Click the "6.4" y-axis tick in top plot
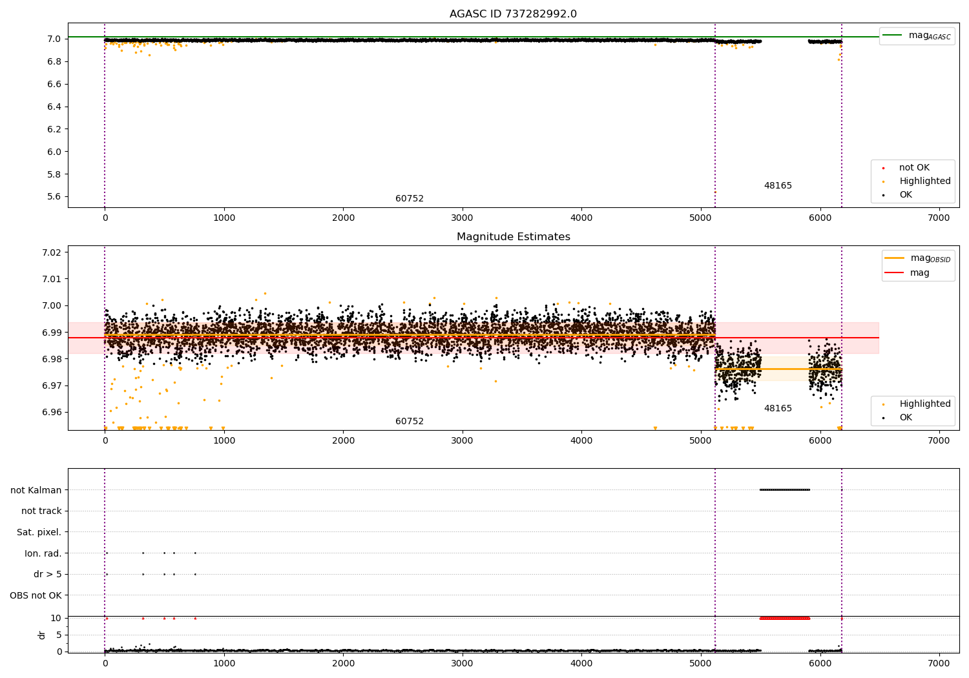 click(x=54, y=107)
